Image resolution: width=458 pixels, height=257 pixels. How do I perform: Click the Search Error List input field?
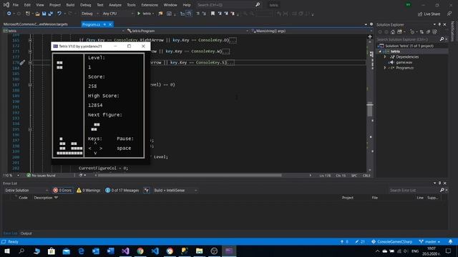click(x=414, y=191)
